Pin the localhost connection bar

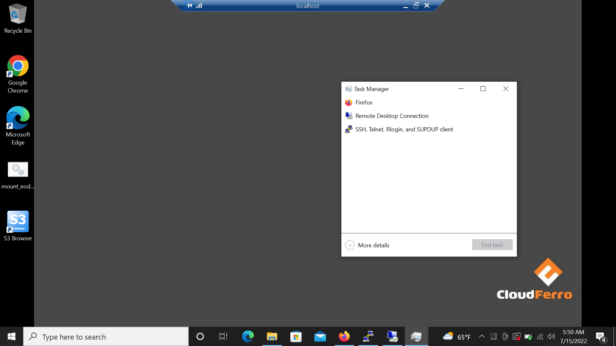click(189, 5)
